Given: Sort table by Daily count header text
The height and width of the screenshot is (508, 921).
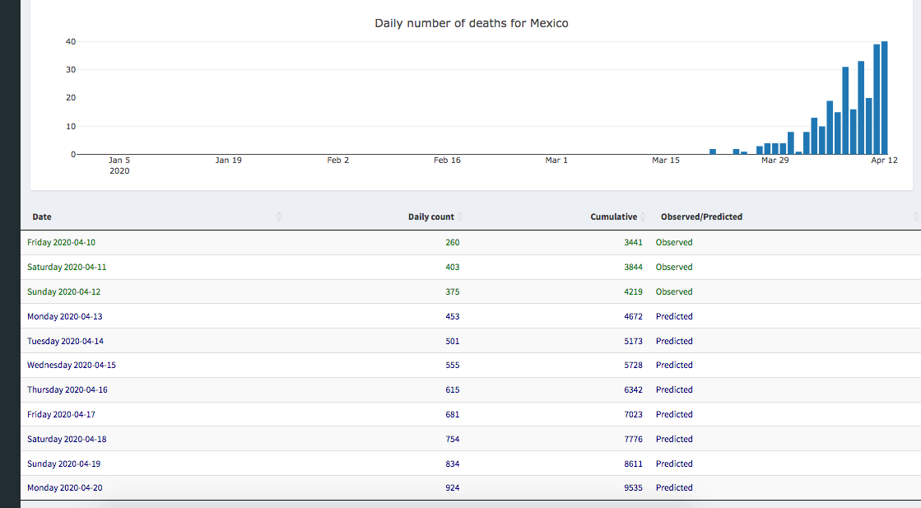Looking at the screenshot, I should pyautogui.click(x=430, y=217).
